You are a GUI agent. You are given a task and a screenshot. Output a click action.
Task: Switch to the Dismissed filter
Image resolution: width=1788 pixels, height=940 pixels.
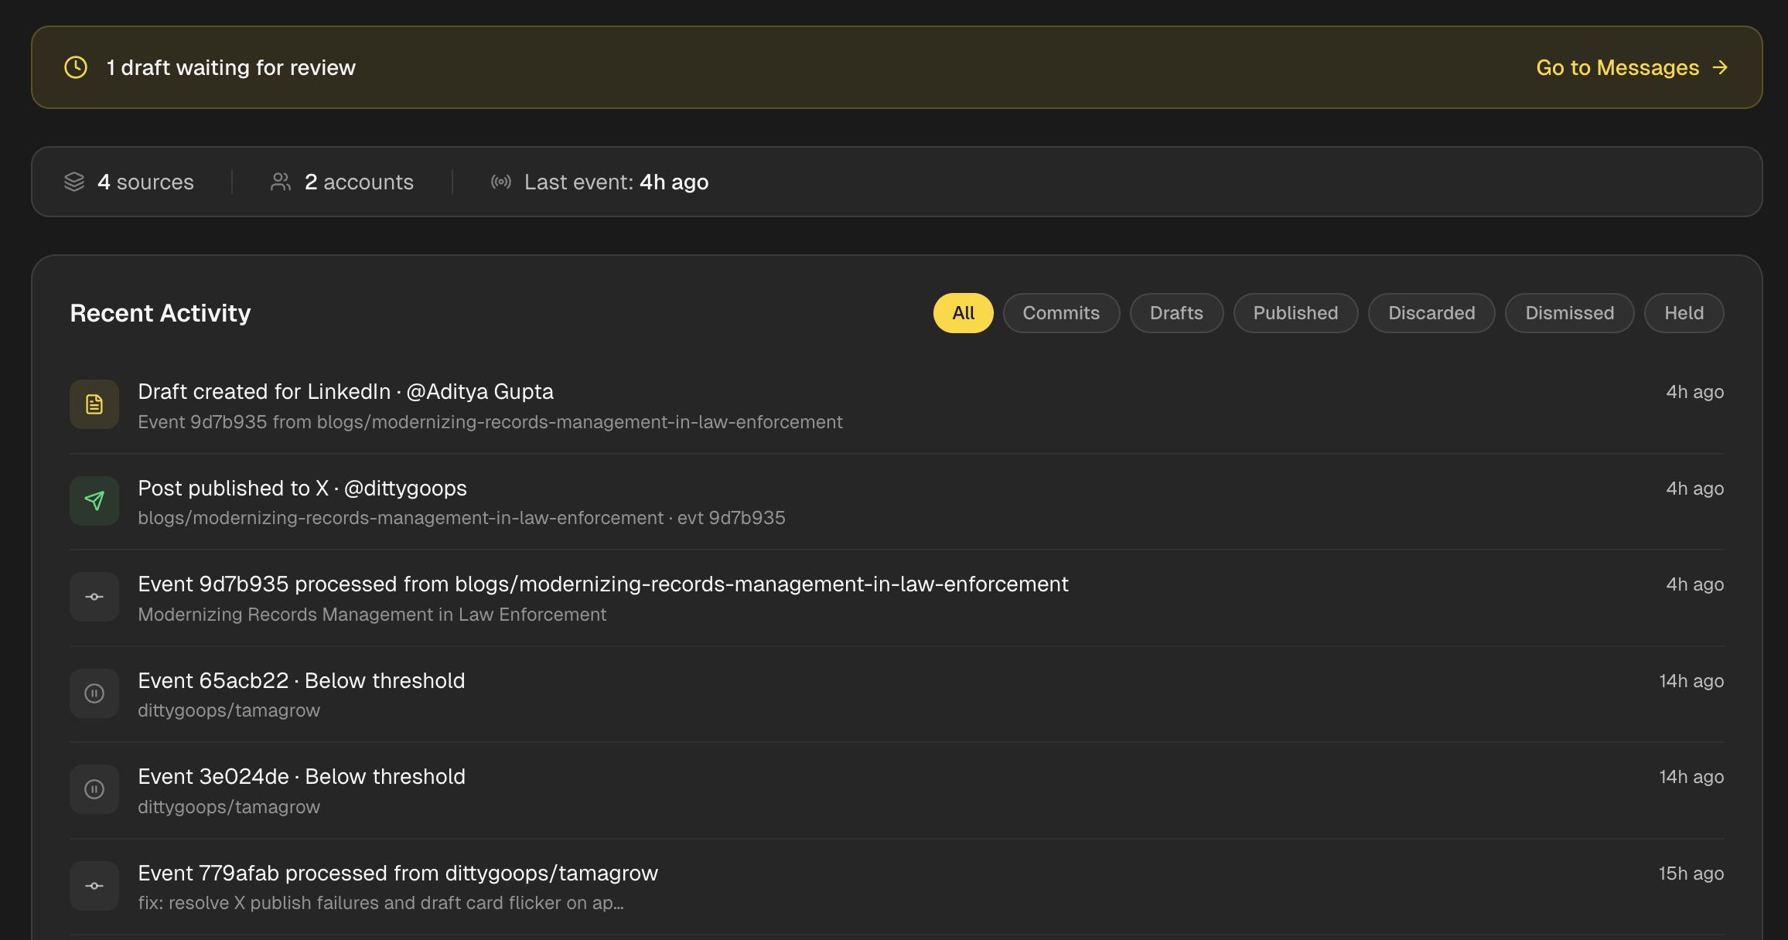(1569, 313)
